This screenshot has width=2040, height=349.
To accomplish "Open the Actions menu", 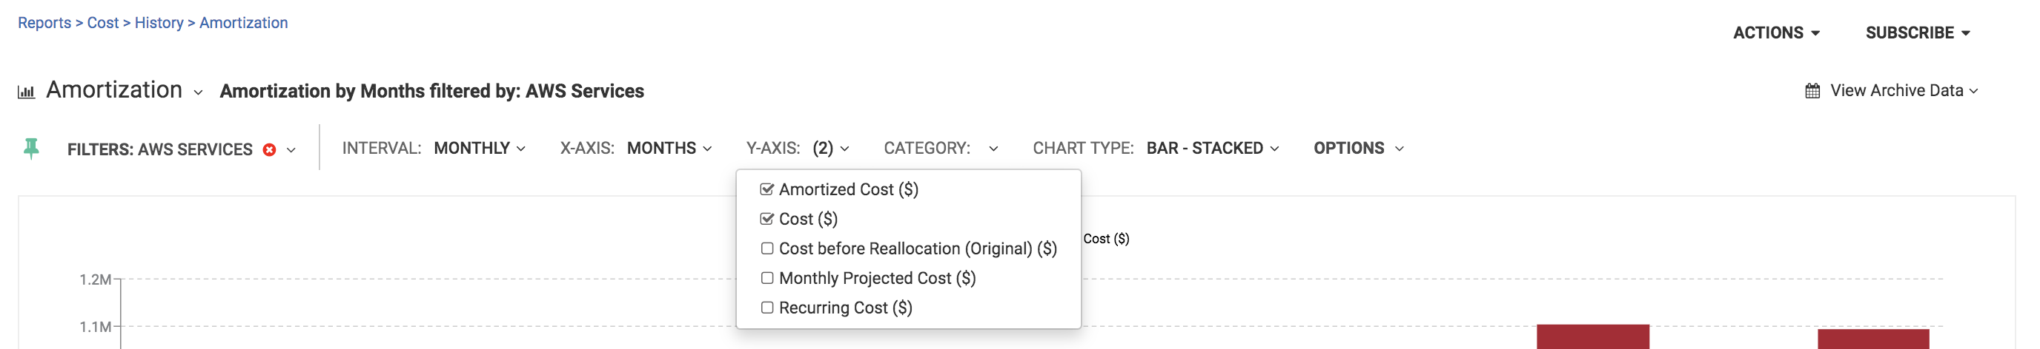I will coord(1775,33).
